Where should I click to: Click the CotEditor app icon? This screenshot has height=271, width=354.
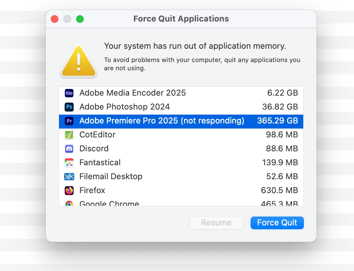tap(69, 135)
